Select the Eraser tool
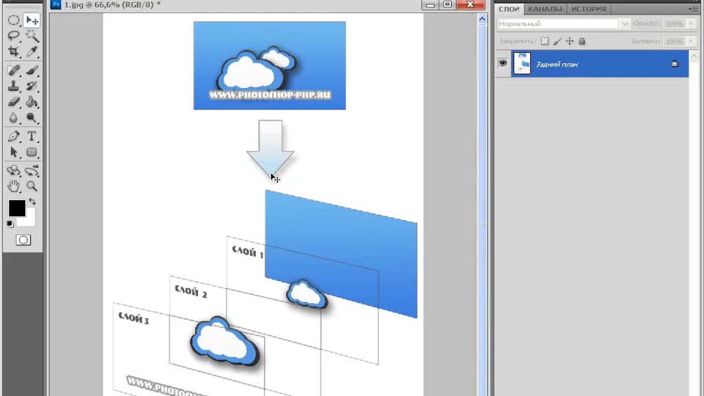 click(x=14, y=102)
